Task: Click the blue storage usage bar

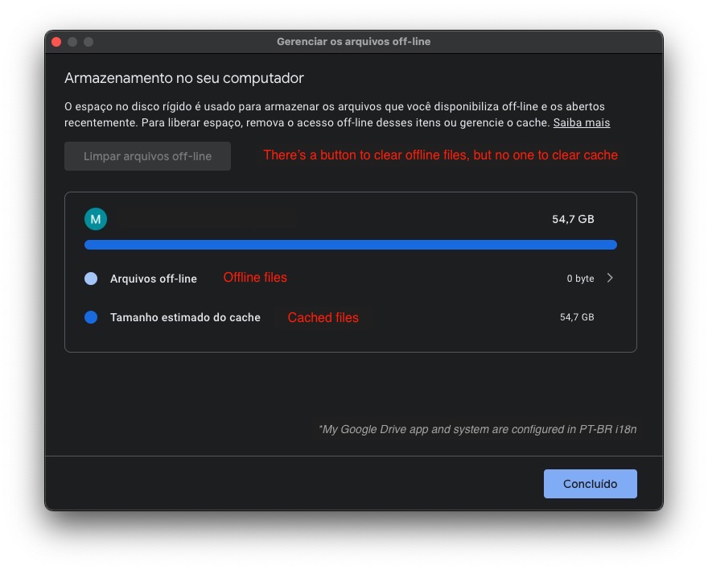Action: 351,245
